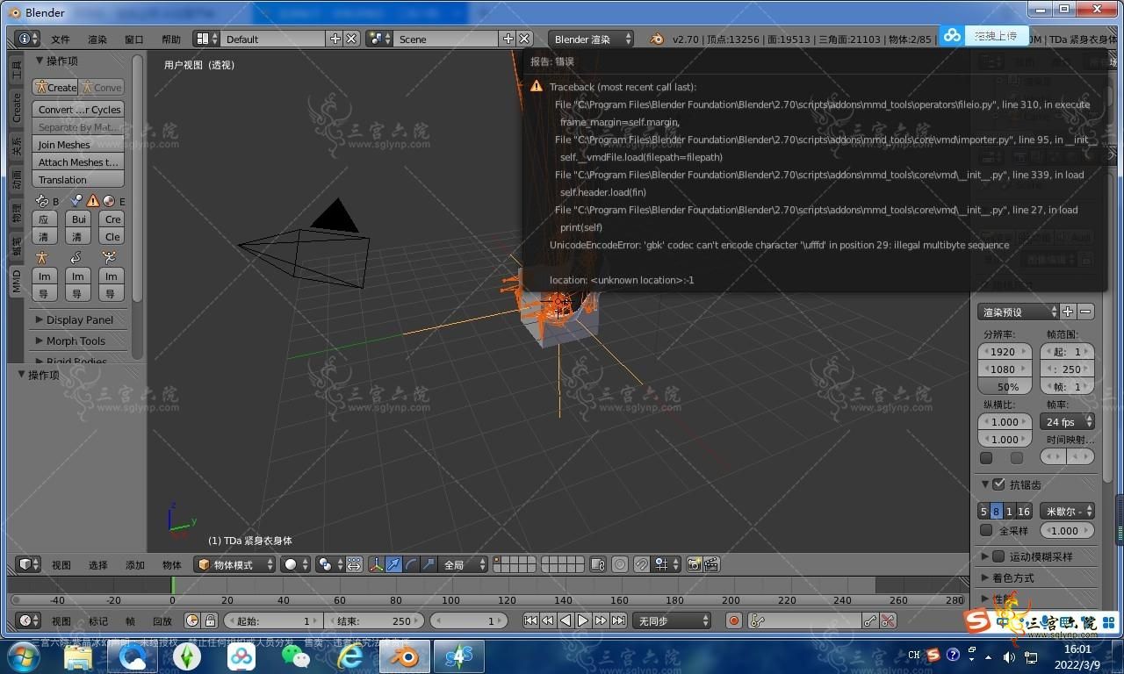Open the 文件 file menu

(x=61, y=39)
